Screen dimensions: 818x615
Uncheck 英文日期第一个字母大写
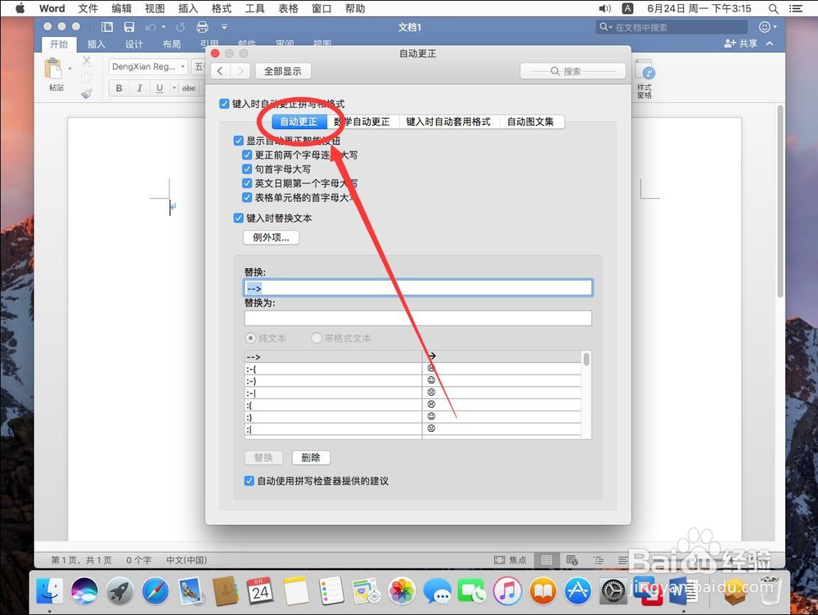click(247, 183)
